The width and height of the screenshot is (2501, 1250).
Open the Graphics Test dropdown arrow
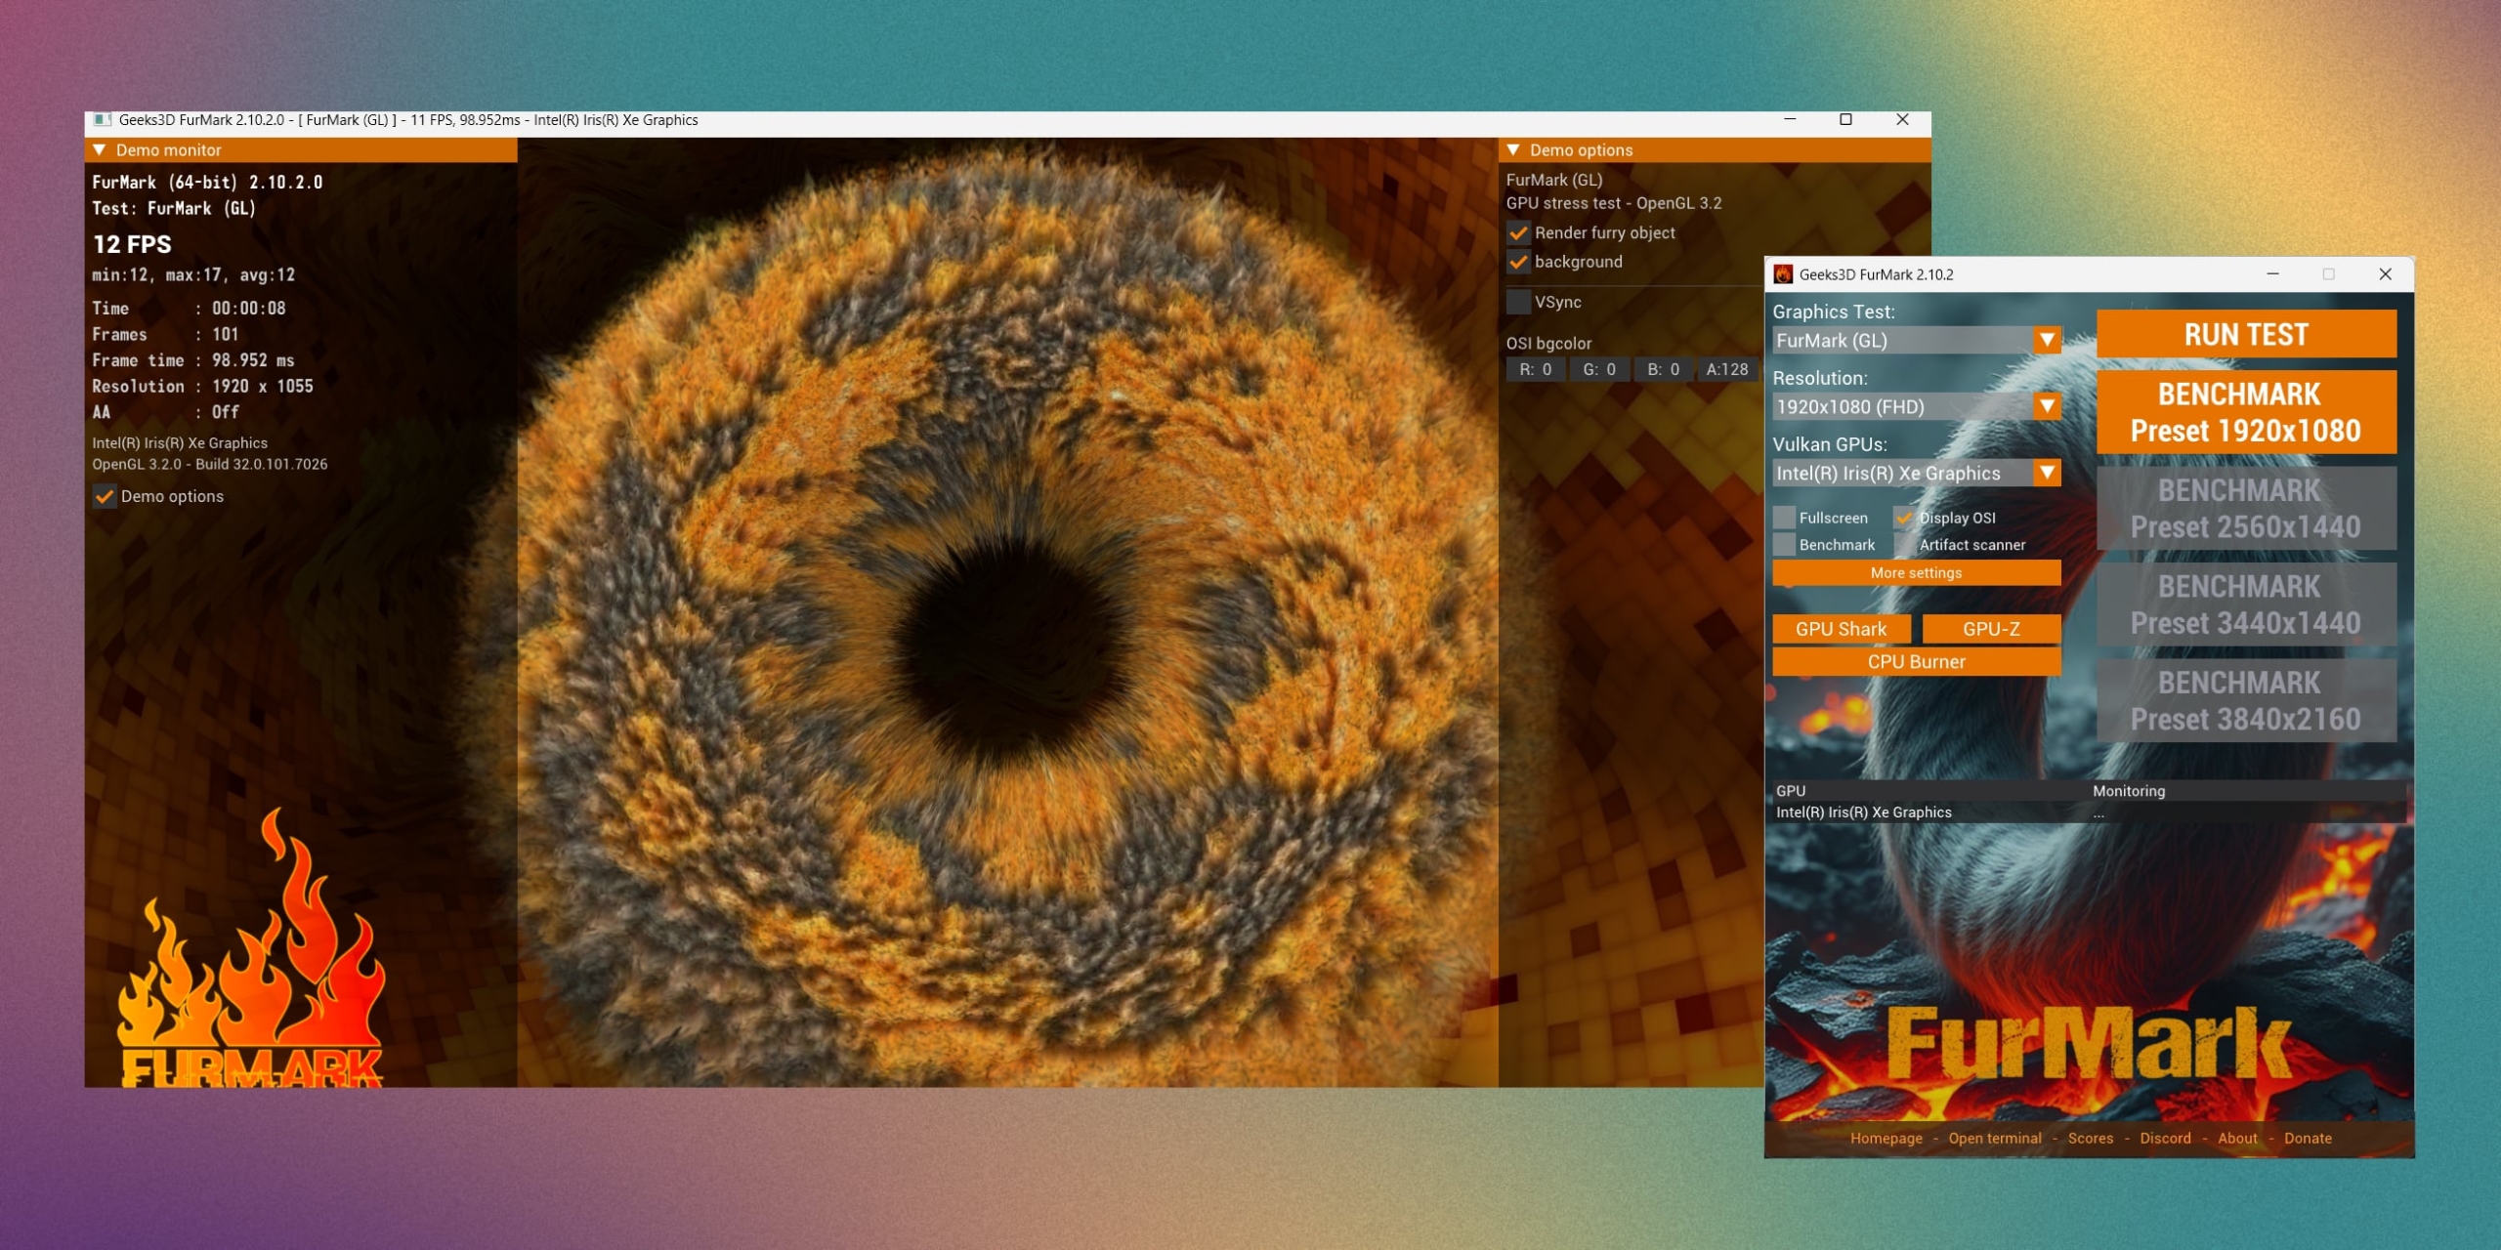tap(2047, 340)
